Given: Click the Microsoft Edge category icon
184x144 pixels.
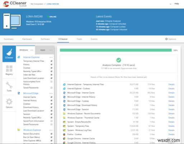Looking at the screenshot, I should click(19, 93).
